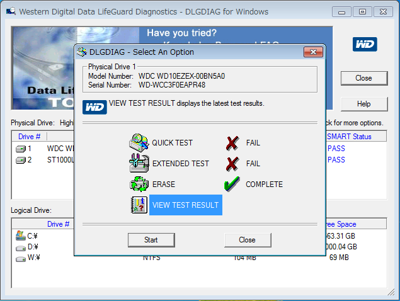Select the ERASE recycle icon
Image resolution: width=400 pixels, height=301 pixels.
pos(139,184)
